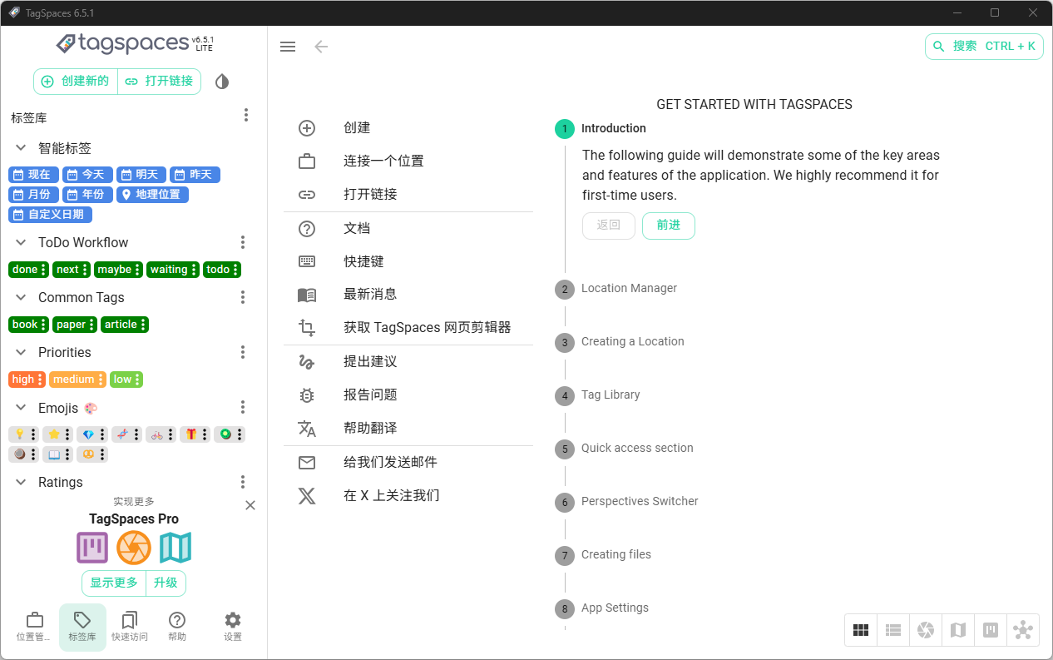Click the teal Pro map icon
The height and width of the screenshot is (660, 1053).
point(175,548)
